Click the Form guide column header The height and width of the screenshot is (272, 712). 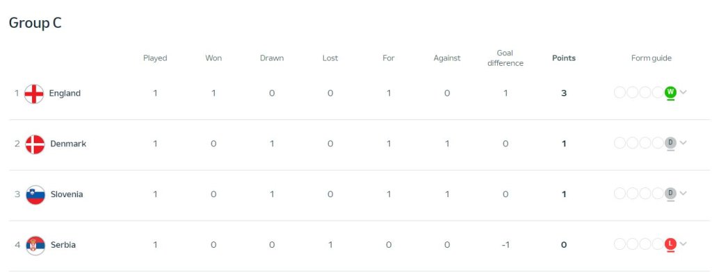point(651,58)
